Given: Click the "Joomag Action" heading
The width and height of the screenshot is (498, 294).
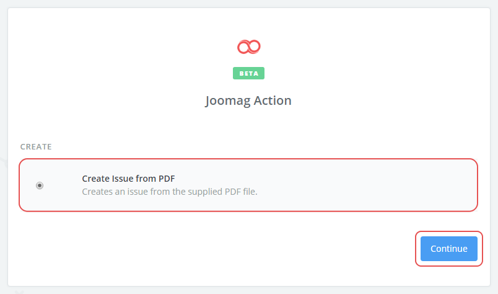Looking at the screenshot, I should pos(248,100).
